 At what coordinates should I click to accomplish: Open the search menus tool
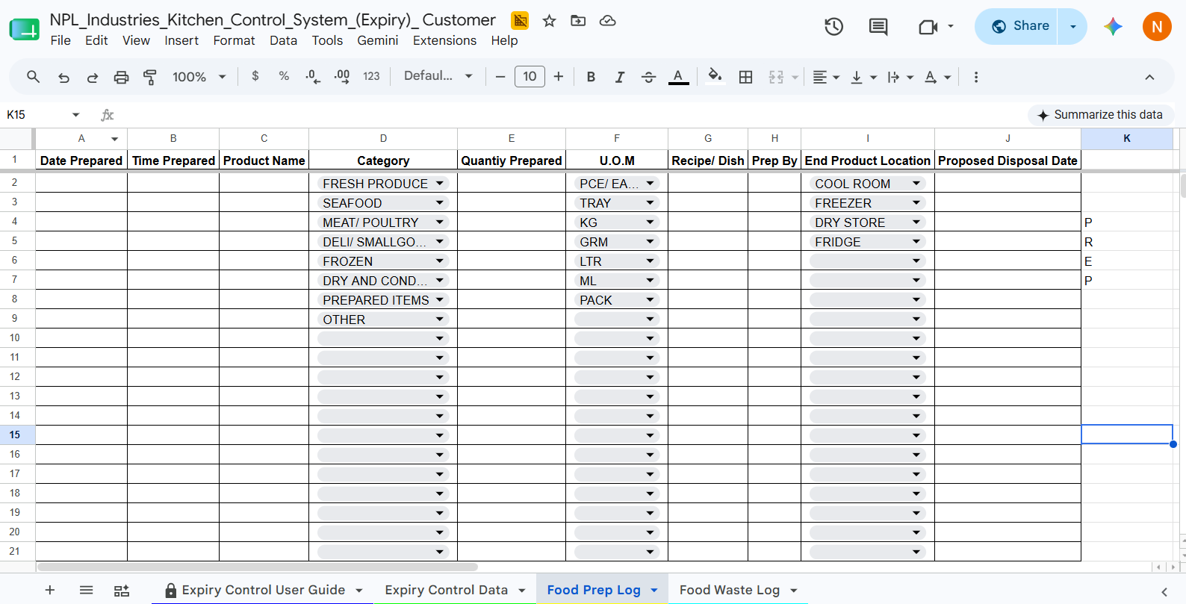tap(33, 77)
